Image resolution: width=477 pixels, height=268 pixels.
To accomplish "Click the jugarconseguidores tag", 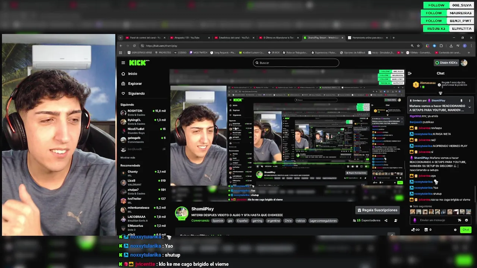I will tap(323, 221).
